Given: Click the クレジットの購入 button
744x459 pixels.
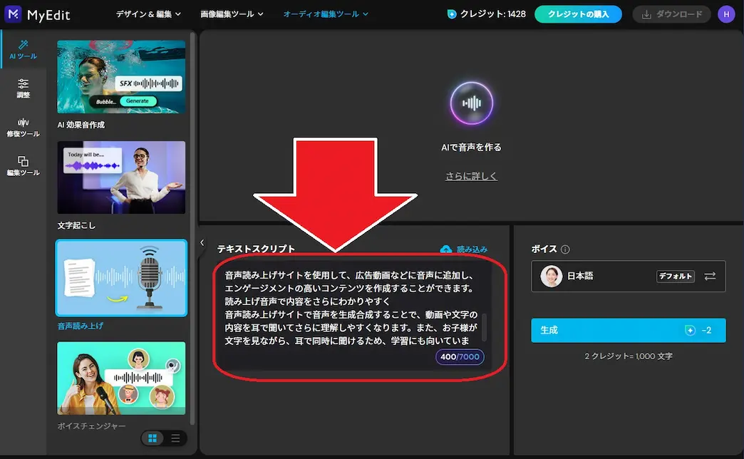Looking at the screenshot, I should [578, 14].
